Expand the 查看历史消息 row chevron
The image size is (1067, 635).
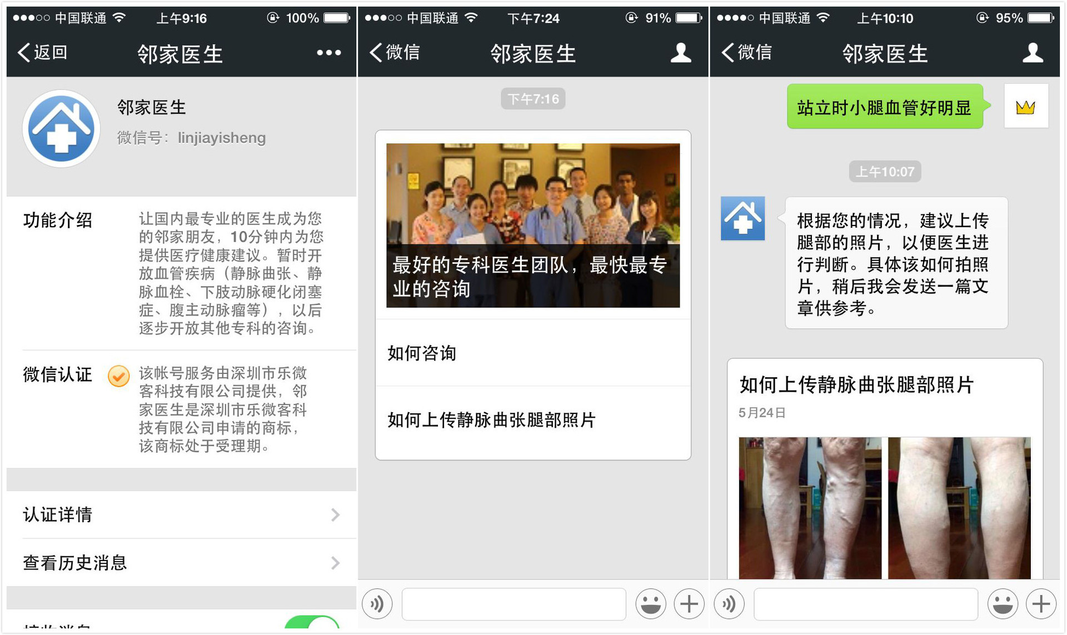pyautogui.click(x=335, y=563)
